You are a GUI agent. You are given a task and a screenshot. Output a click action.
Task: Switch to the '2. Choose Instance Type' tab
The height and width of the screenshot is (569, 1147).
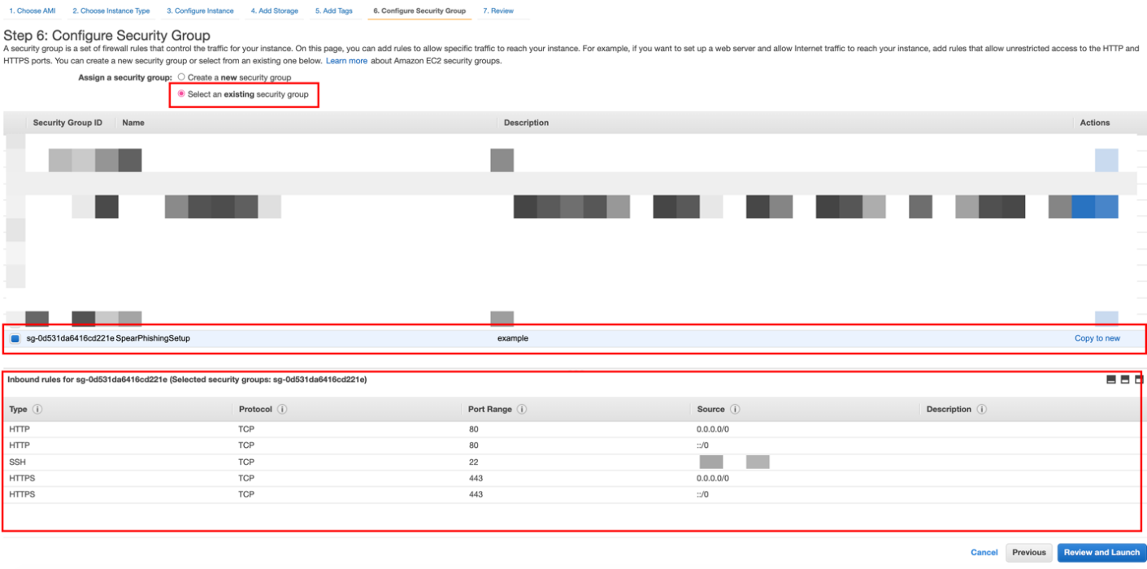(111, 11)
